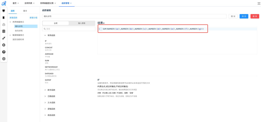Switch to the 民用销量登记表 tab
This screenshot has width=261, height=122.
tap(47, 3)
